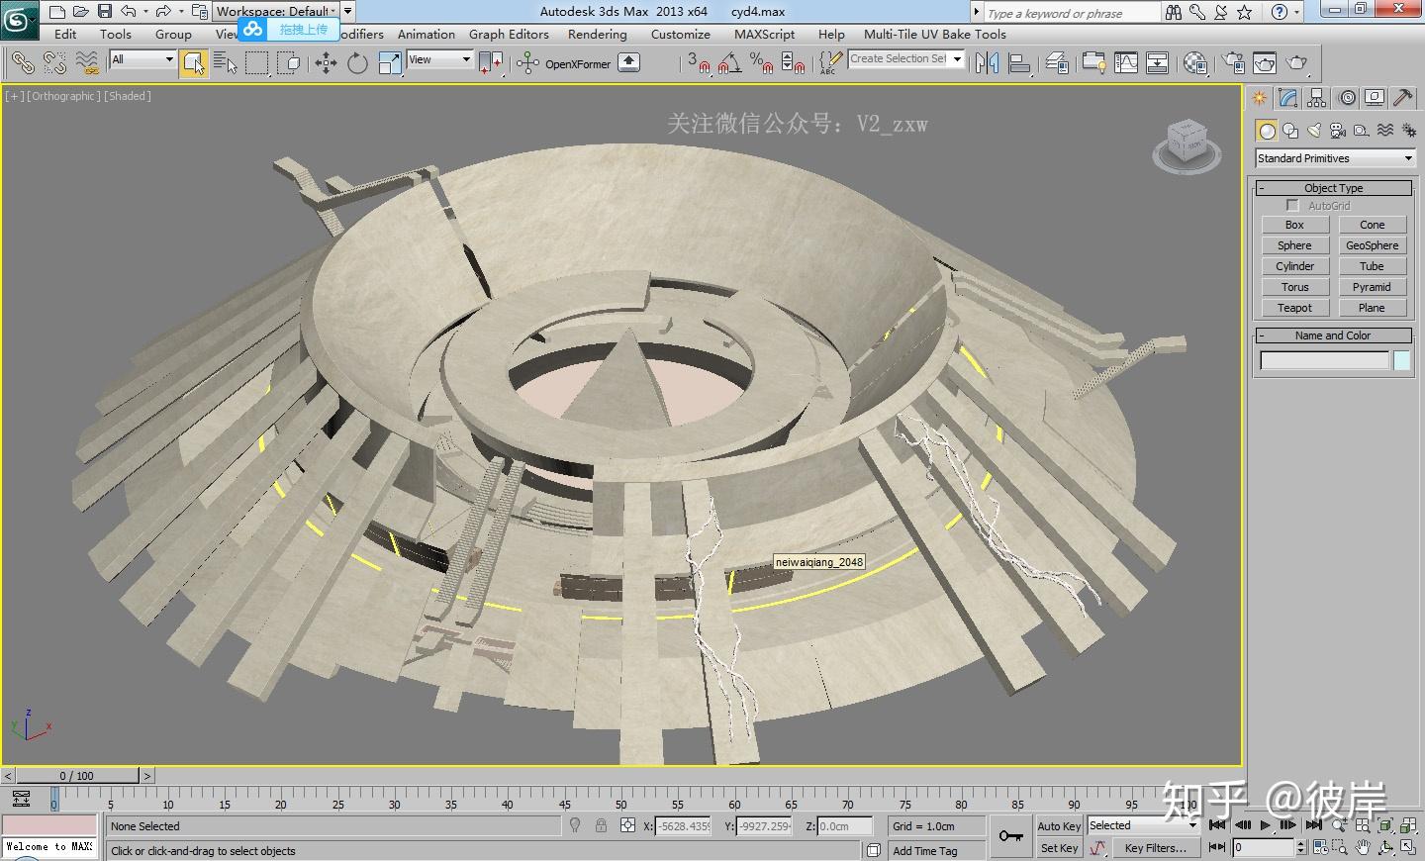The width and height of the screenshot is (1425, 861).
Task: Activate the Select and Rotate tool
Action: [x=357, y=63]
